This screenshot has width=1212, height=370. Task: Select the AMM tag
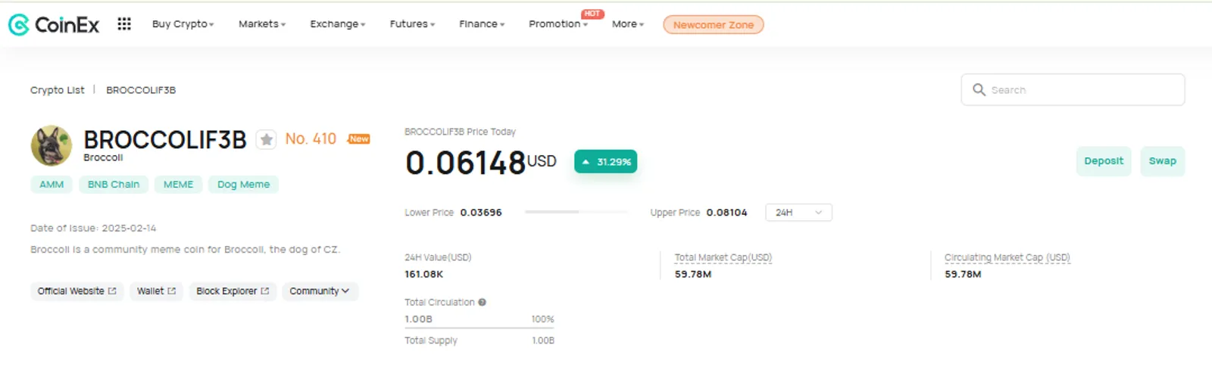tap(52, 185)
